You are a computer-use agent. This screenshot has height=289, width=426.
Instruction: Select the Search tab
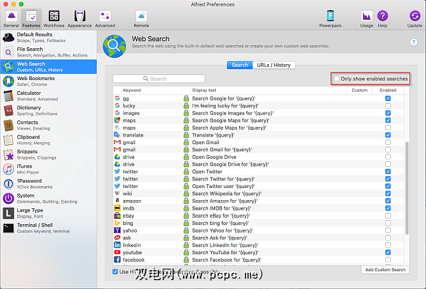pyautogui.click(x=240, y=65)
